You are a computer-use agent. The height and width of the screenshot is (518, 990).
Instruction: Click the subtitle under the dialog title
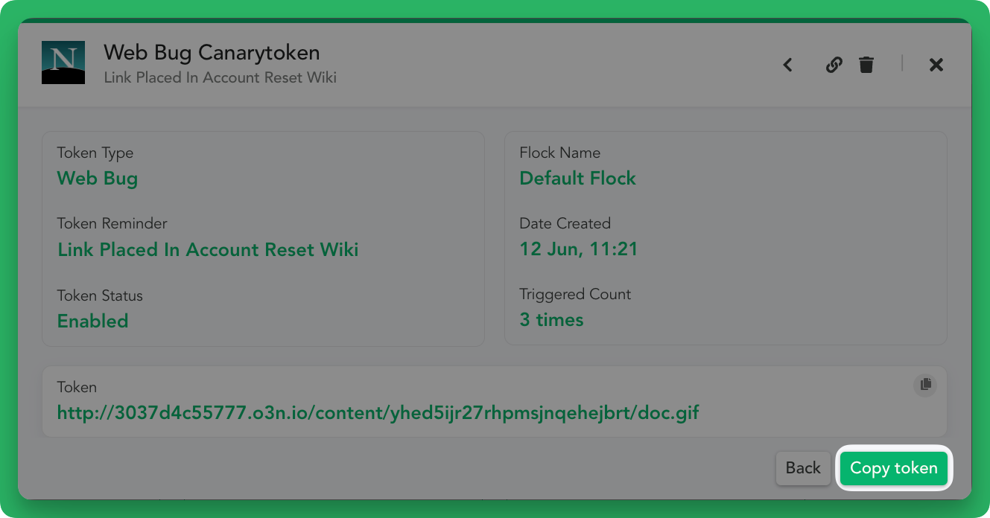point(220,77)
